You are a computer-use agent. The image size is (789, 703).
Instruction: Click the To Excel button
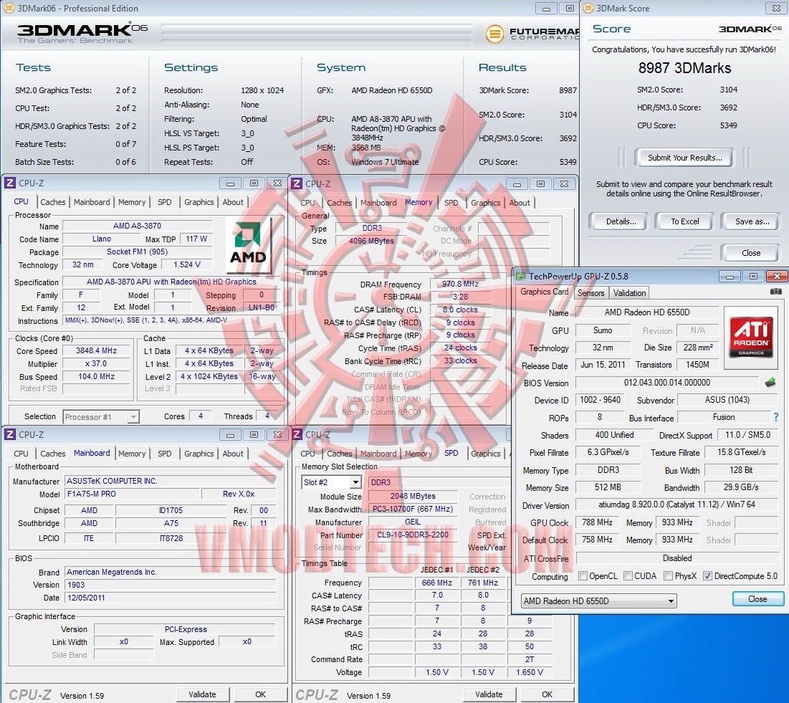coord(685,221)
